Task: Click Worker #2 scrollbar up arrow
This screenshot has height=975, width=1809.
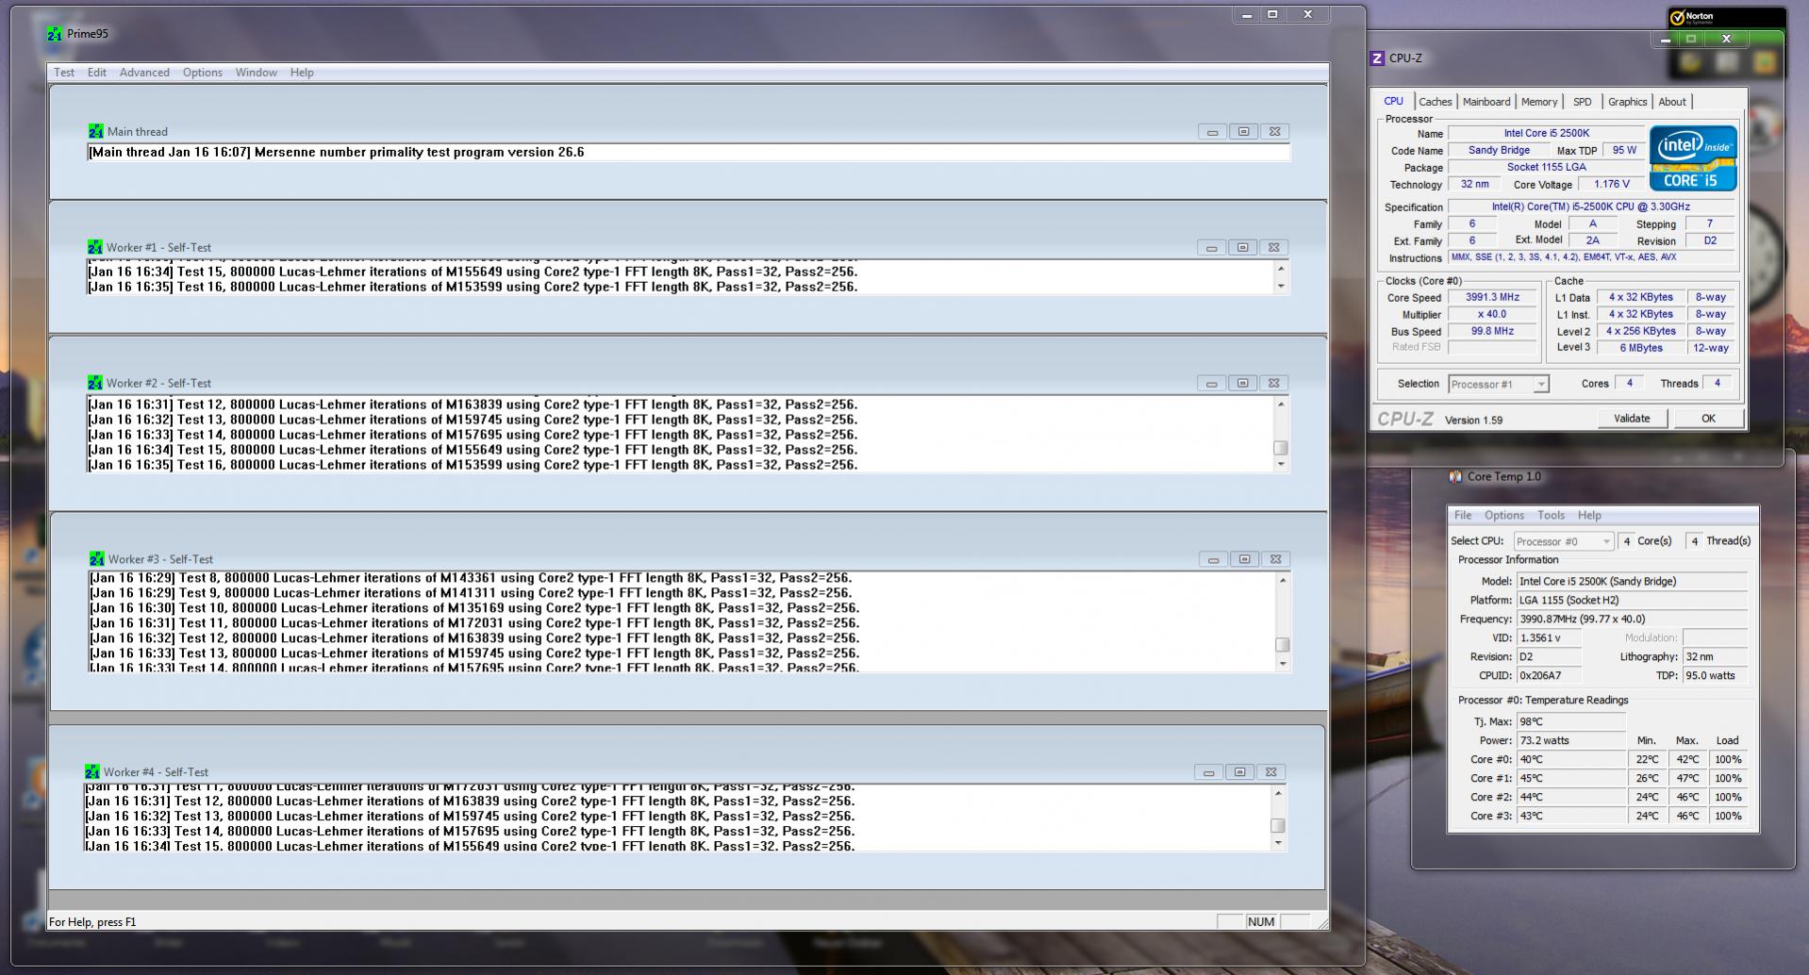Action: (x=1280, y=404)
